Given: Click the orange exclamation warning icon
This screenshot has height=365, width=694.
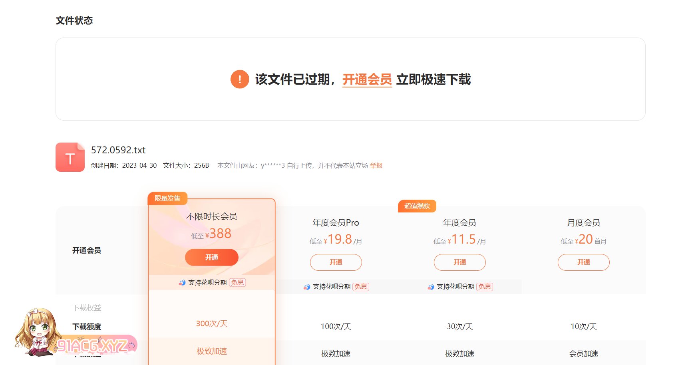Looking at the screenshot, I should pos(239,79).
